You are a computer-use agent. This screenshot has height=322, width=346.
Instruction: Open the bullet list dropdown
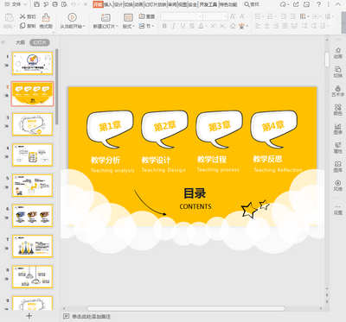click(259, 16)
